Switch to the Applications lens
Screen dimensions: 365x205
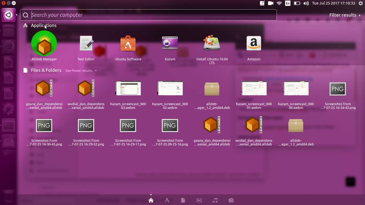point(167,200)
